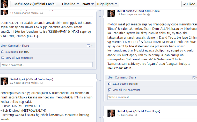Click timeline dot beside the mohon maaf post header
This screenshot has width=197, height=122.
click(x=100, y=16)
